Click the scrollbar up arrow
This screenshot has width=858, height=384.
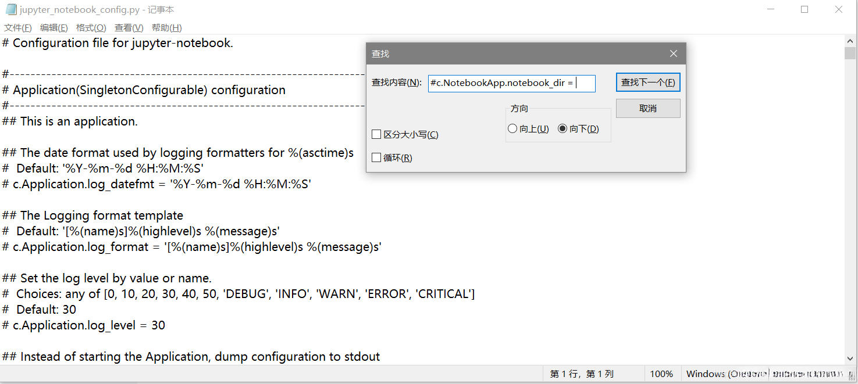click(850, 41)
